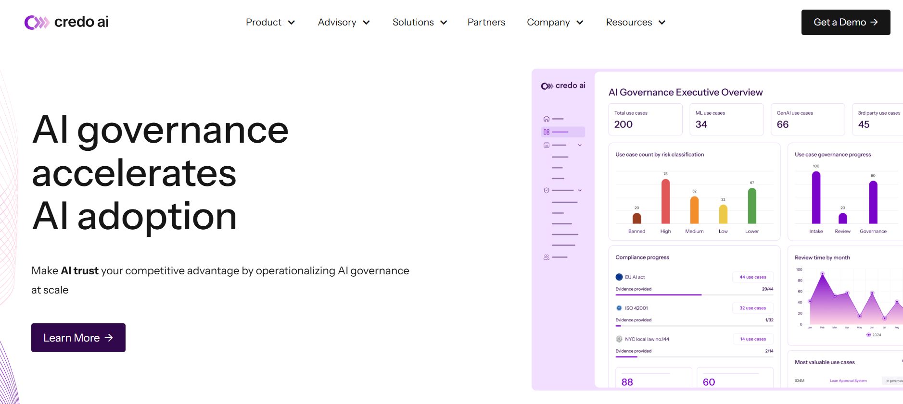This screenshot has height=404, width=903.
Task: Click the Loan Approval System link
Action: tap(848, 380)
